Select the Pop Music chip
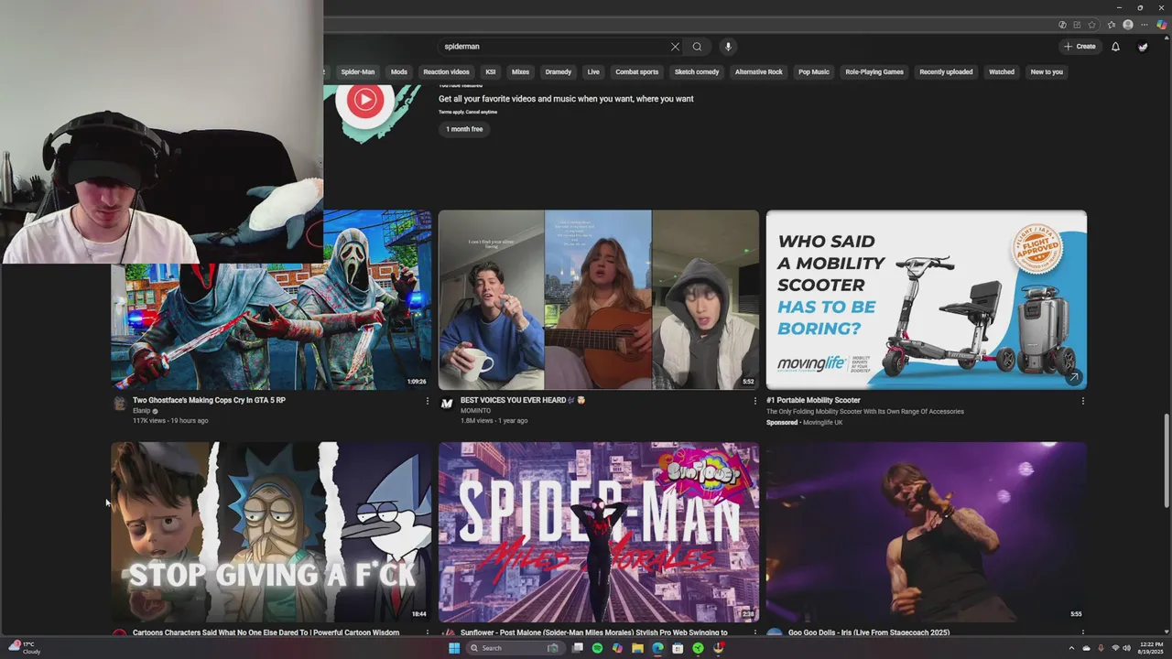The width and height of the screenshot is (1172, 659). click(x=814, y=72)
